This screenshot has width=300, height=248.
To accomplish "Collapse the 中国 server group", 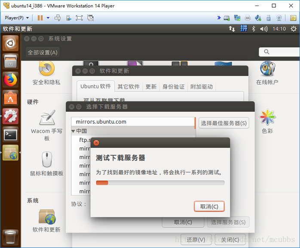I will [x=73, y=131].
